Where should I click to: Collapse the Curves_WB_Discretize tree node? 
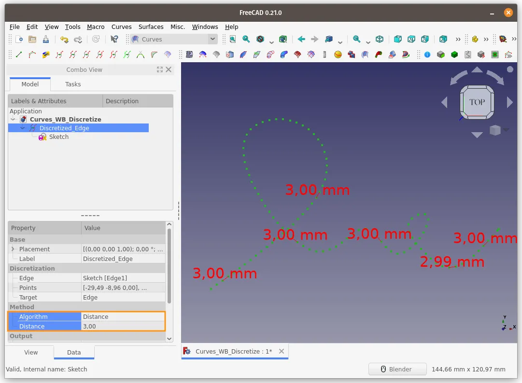pyautogui.click(x=13, y=119)
